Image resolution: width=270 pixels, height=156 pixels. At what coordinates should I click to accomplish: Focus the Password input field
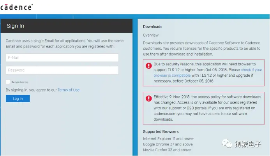[x=62, y=70]
